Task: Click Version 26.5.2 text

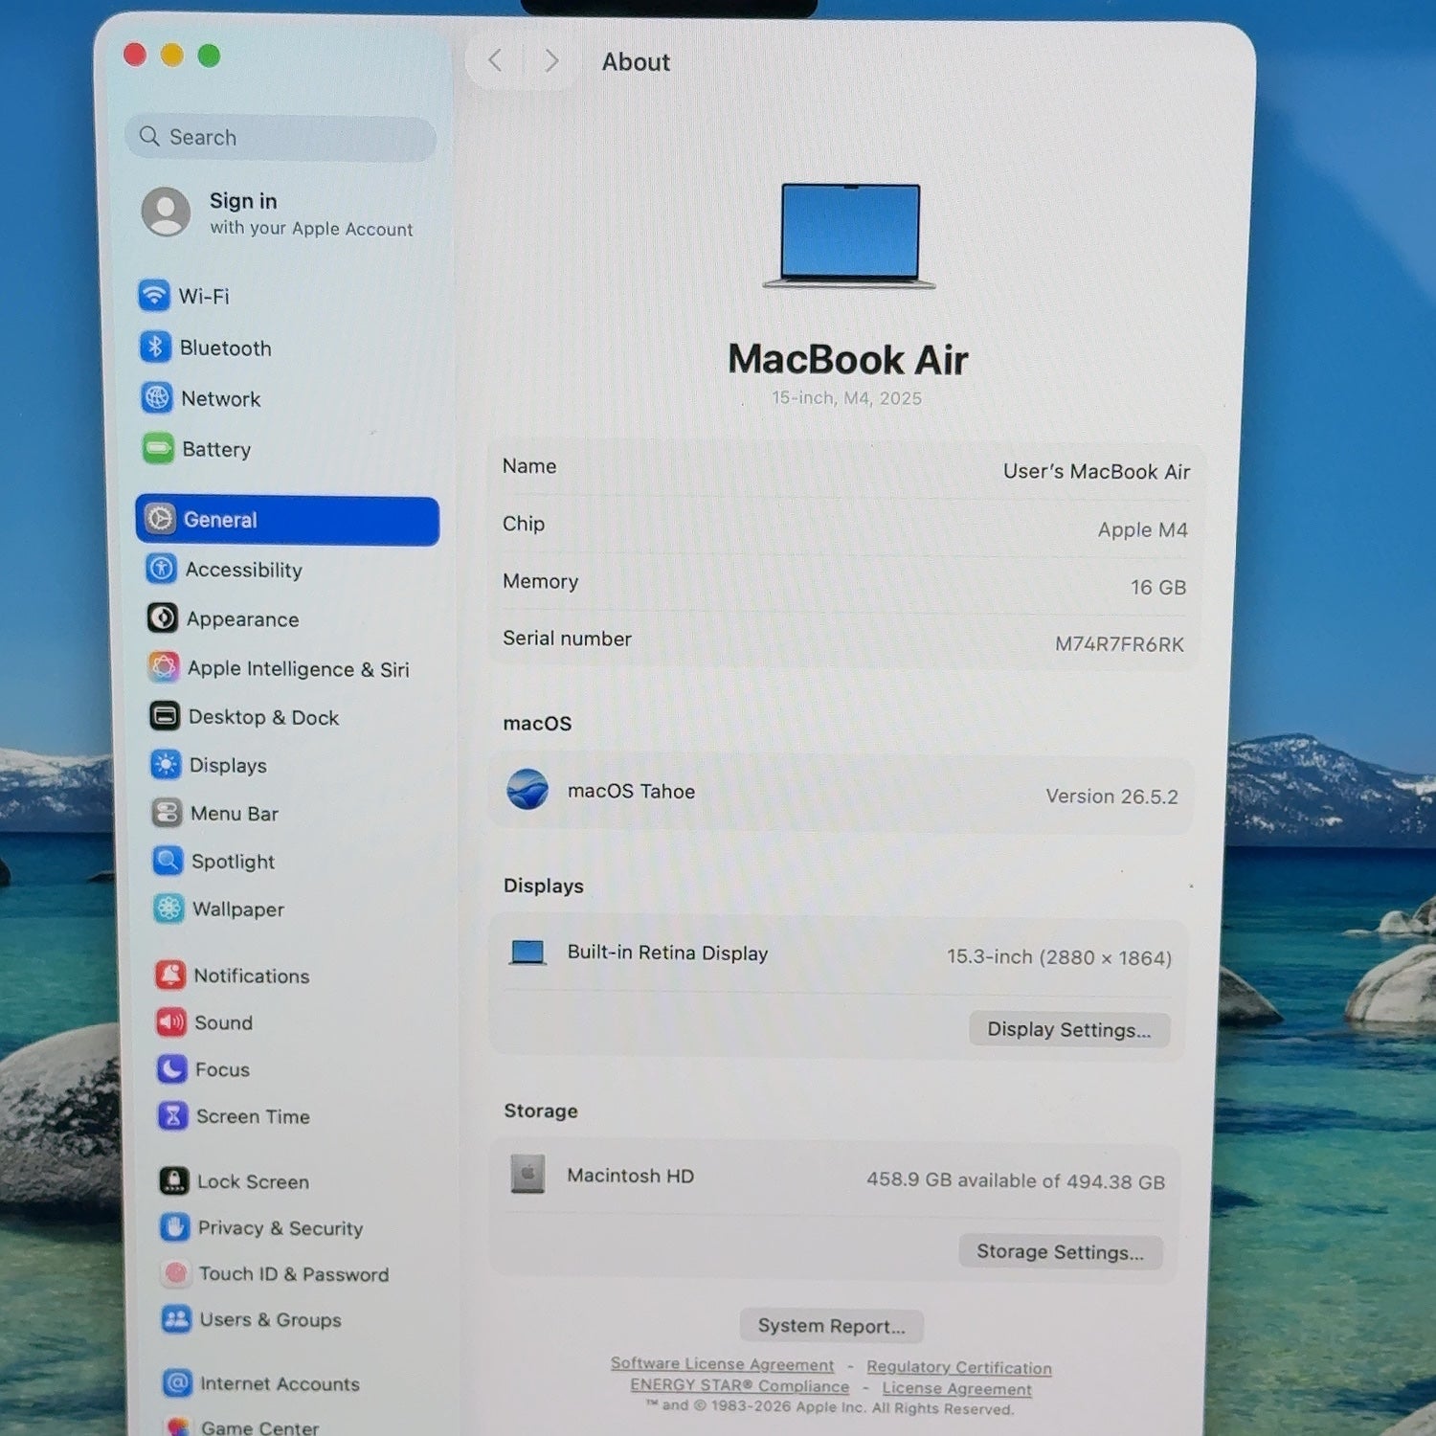Action: pyautogui.click(x=1111, y=796)
